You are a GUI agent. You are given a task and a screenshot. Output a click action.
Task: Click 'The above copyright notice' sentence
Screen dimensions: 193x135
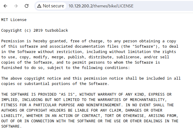91,78
